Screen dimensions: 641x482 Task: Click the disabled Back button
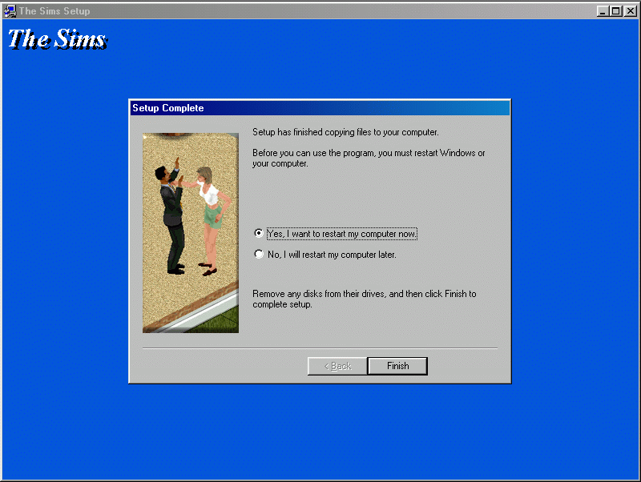coord(337,366)
